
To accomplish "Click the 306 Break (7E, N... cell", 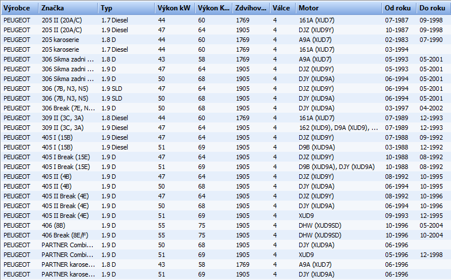I will pyautogui.click(x=68, y=108).
